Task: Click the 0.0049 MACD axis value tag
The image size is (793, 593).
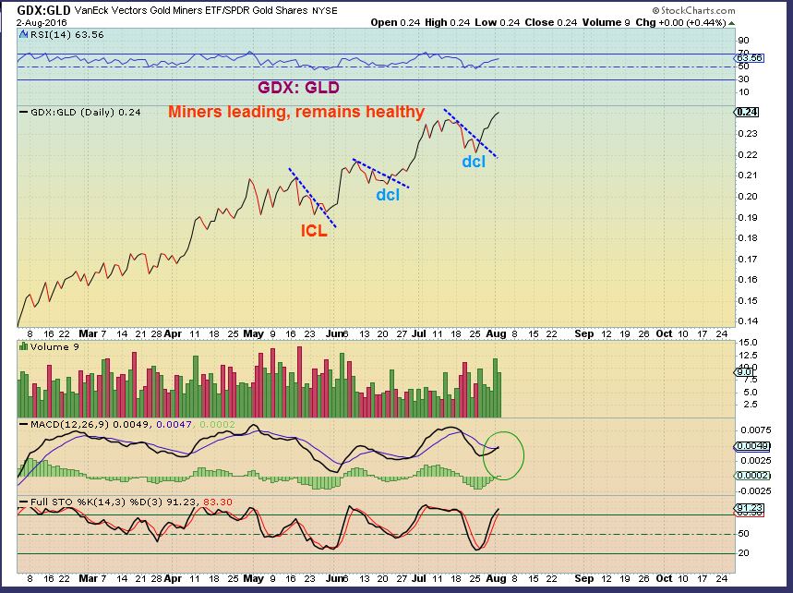Action: point(753,446)
